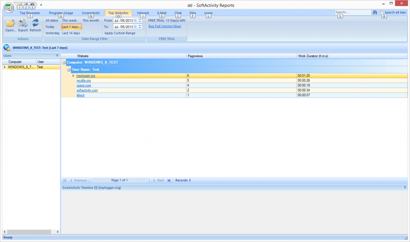Screen dimensions: 410x242
Task: Click the pin icon on Users panel
Action: 57,56
